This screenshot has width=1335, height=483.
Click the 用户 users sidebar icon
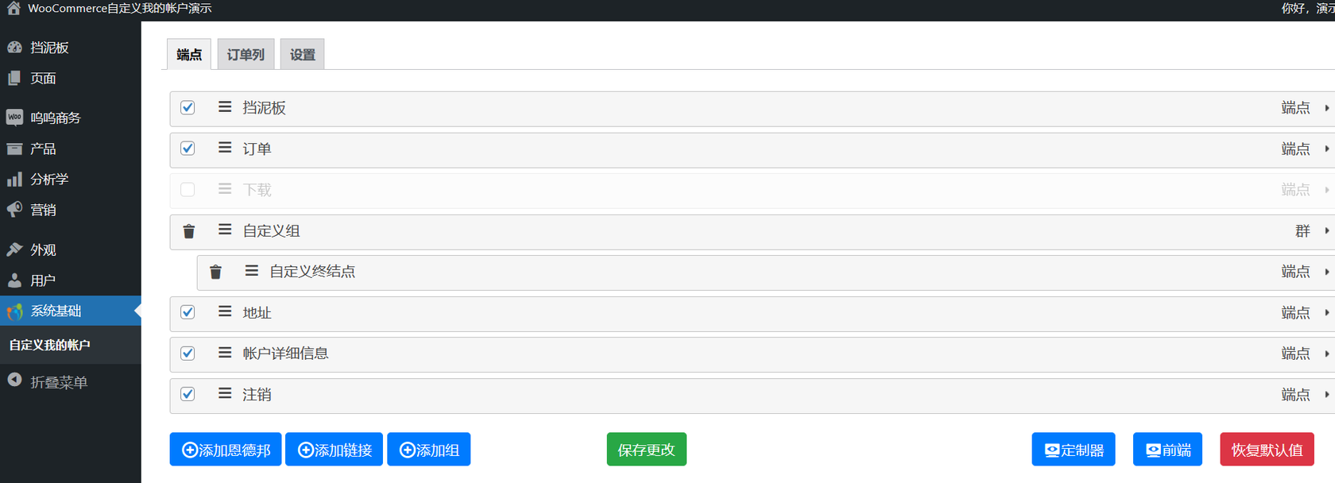tap(14, 280)
